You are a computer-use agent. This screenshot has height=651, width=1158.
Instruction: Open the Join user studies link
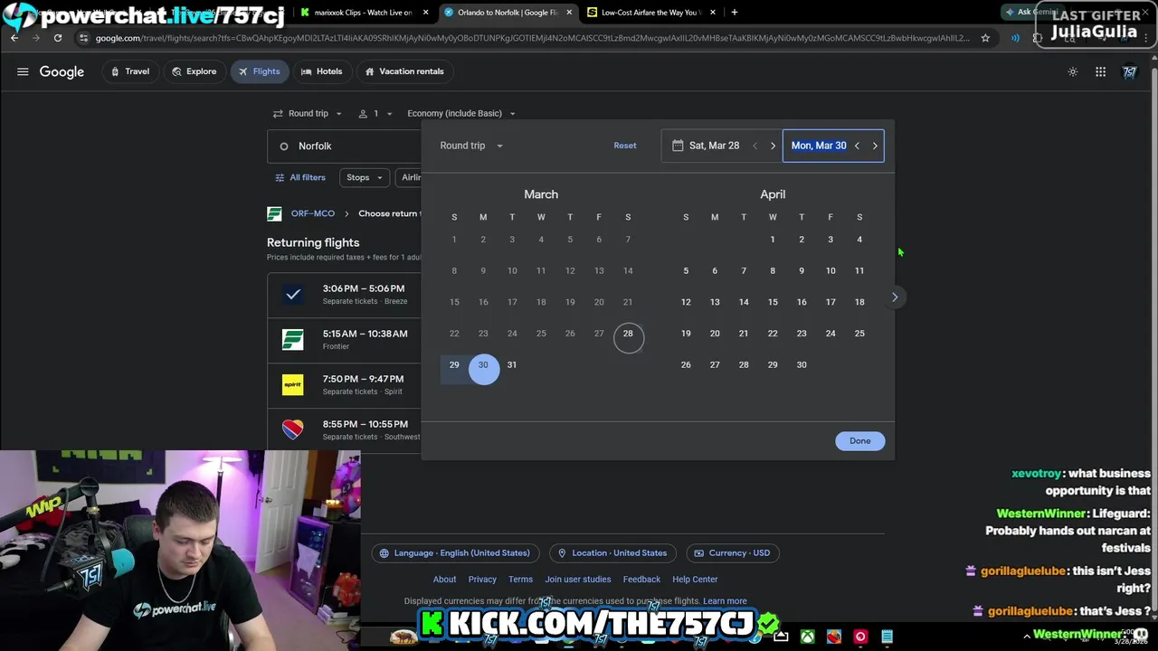pyautogui.click(x=578, y=580)
